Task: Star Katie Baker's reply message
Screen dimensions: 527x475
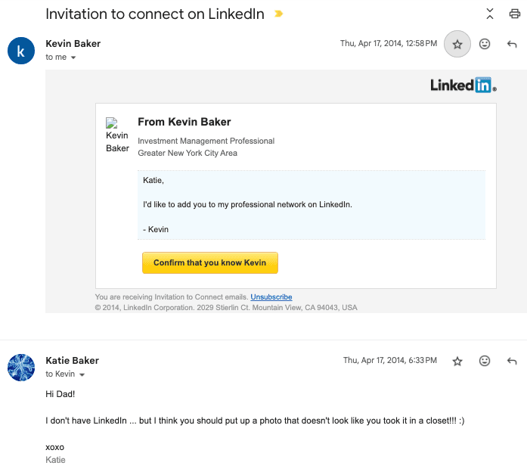Action: [x=457, y=362]
